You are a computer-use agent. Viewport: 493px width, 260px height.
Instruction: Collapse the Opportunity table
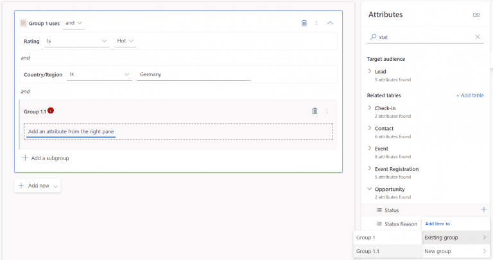click(370, 189)
